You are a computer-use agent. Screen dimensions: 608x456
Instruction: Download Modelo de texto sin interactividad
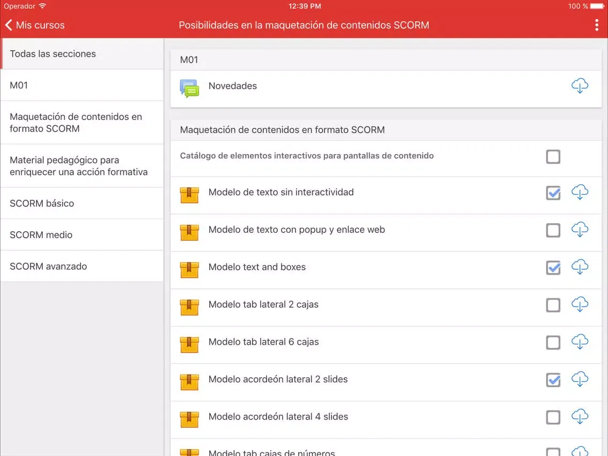tap(580, 192)
